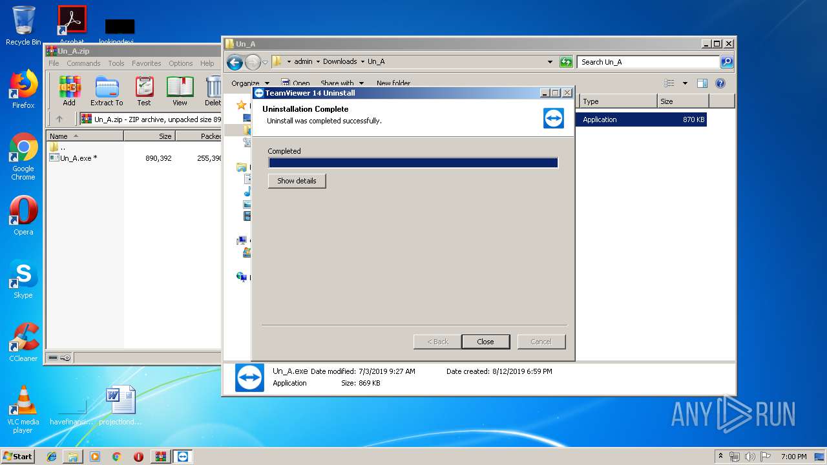The width and height of the screenshot is (827, 465).
Task: Click the volume icon in system tray
Action: [749, 457]
